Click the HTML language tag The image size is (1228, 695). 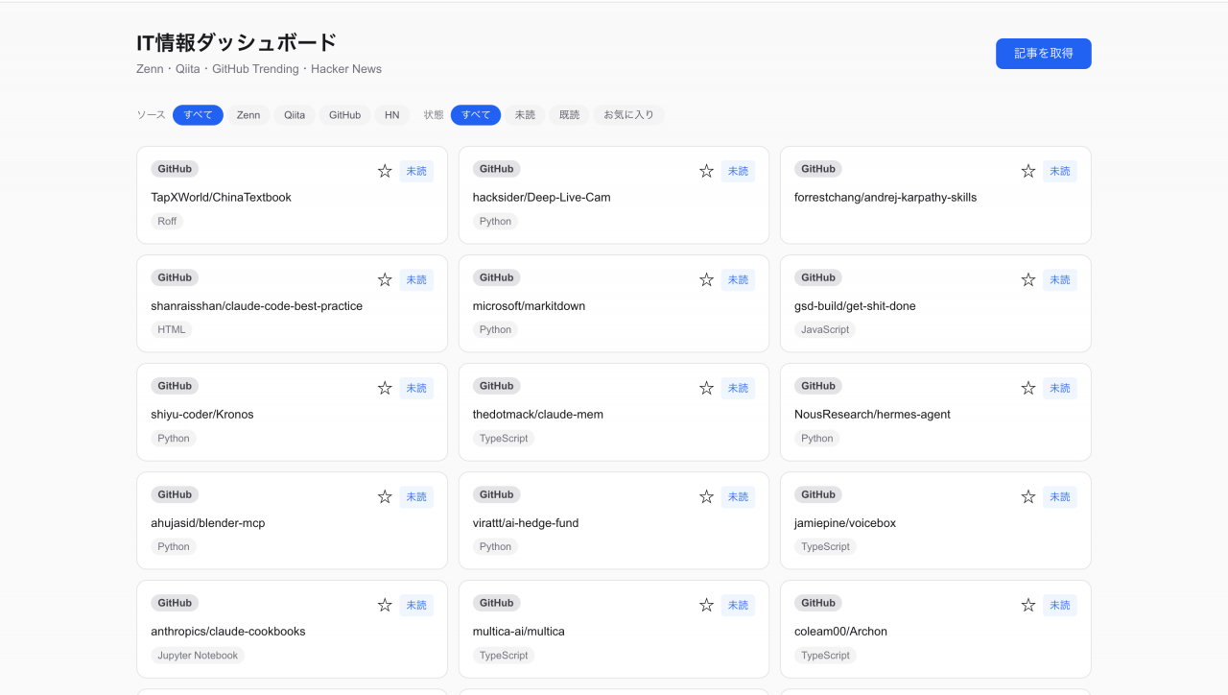[172, 329]
